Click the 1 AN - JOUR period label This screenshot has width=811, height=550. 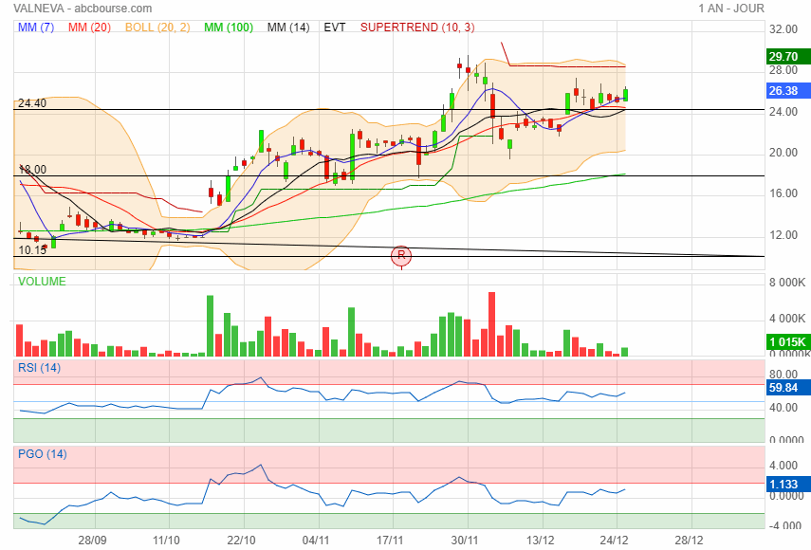(x=730, y=9)
